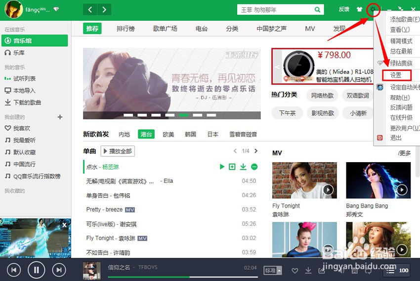Open the play queue list icon
This screenshot has height=281, width=420.
coord(390,271)
